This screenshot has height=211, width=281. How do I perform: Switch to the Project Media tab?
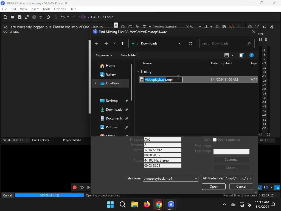point(72,140)
